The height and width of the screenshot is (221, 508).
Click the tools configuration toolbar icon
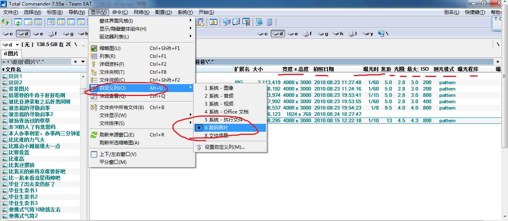tap(246, 22)
